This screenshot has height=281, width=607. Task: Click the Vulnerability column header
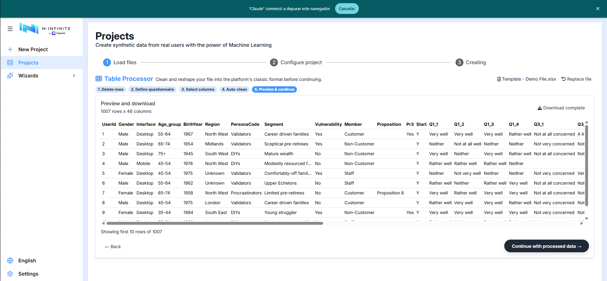(x=328, y=124)
